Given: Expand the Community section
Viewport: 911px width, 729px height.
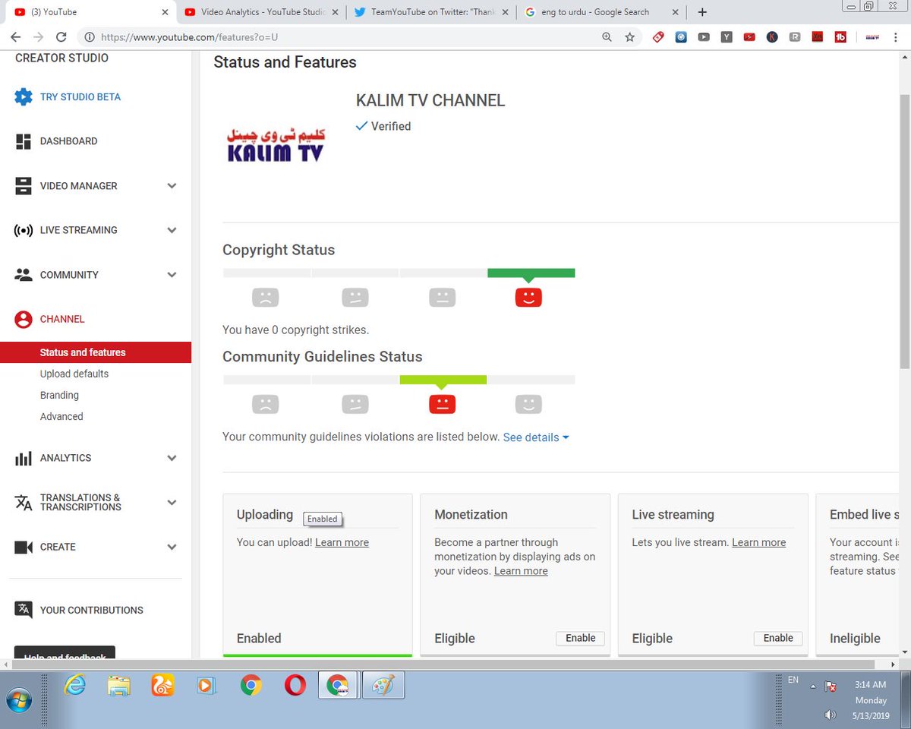Looking at the screenshot, I should tap(172, 275).
